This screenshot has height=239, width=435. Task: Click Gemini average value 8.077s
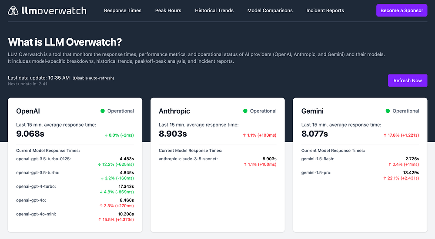(x=315, y=134)
